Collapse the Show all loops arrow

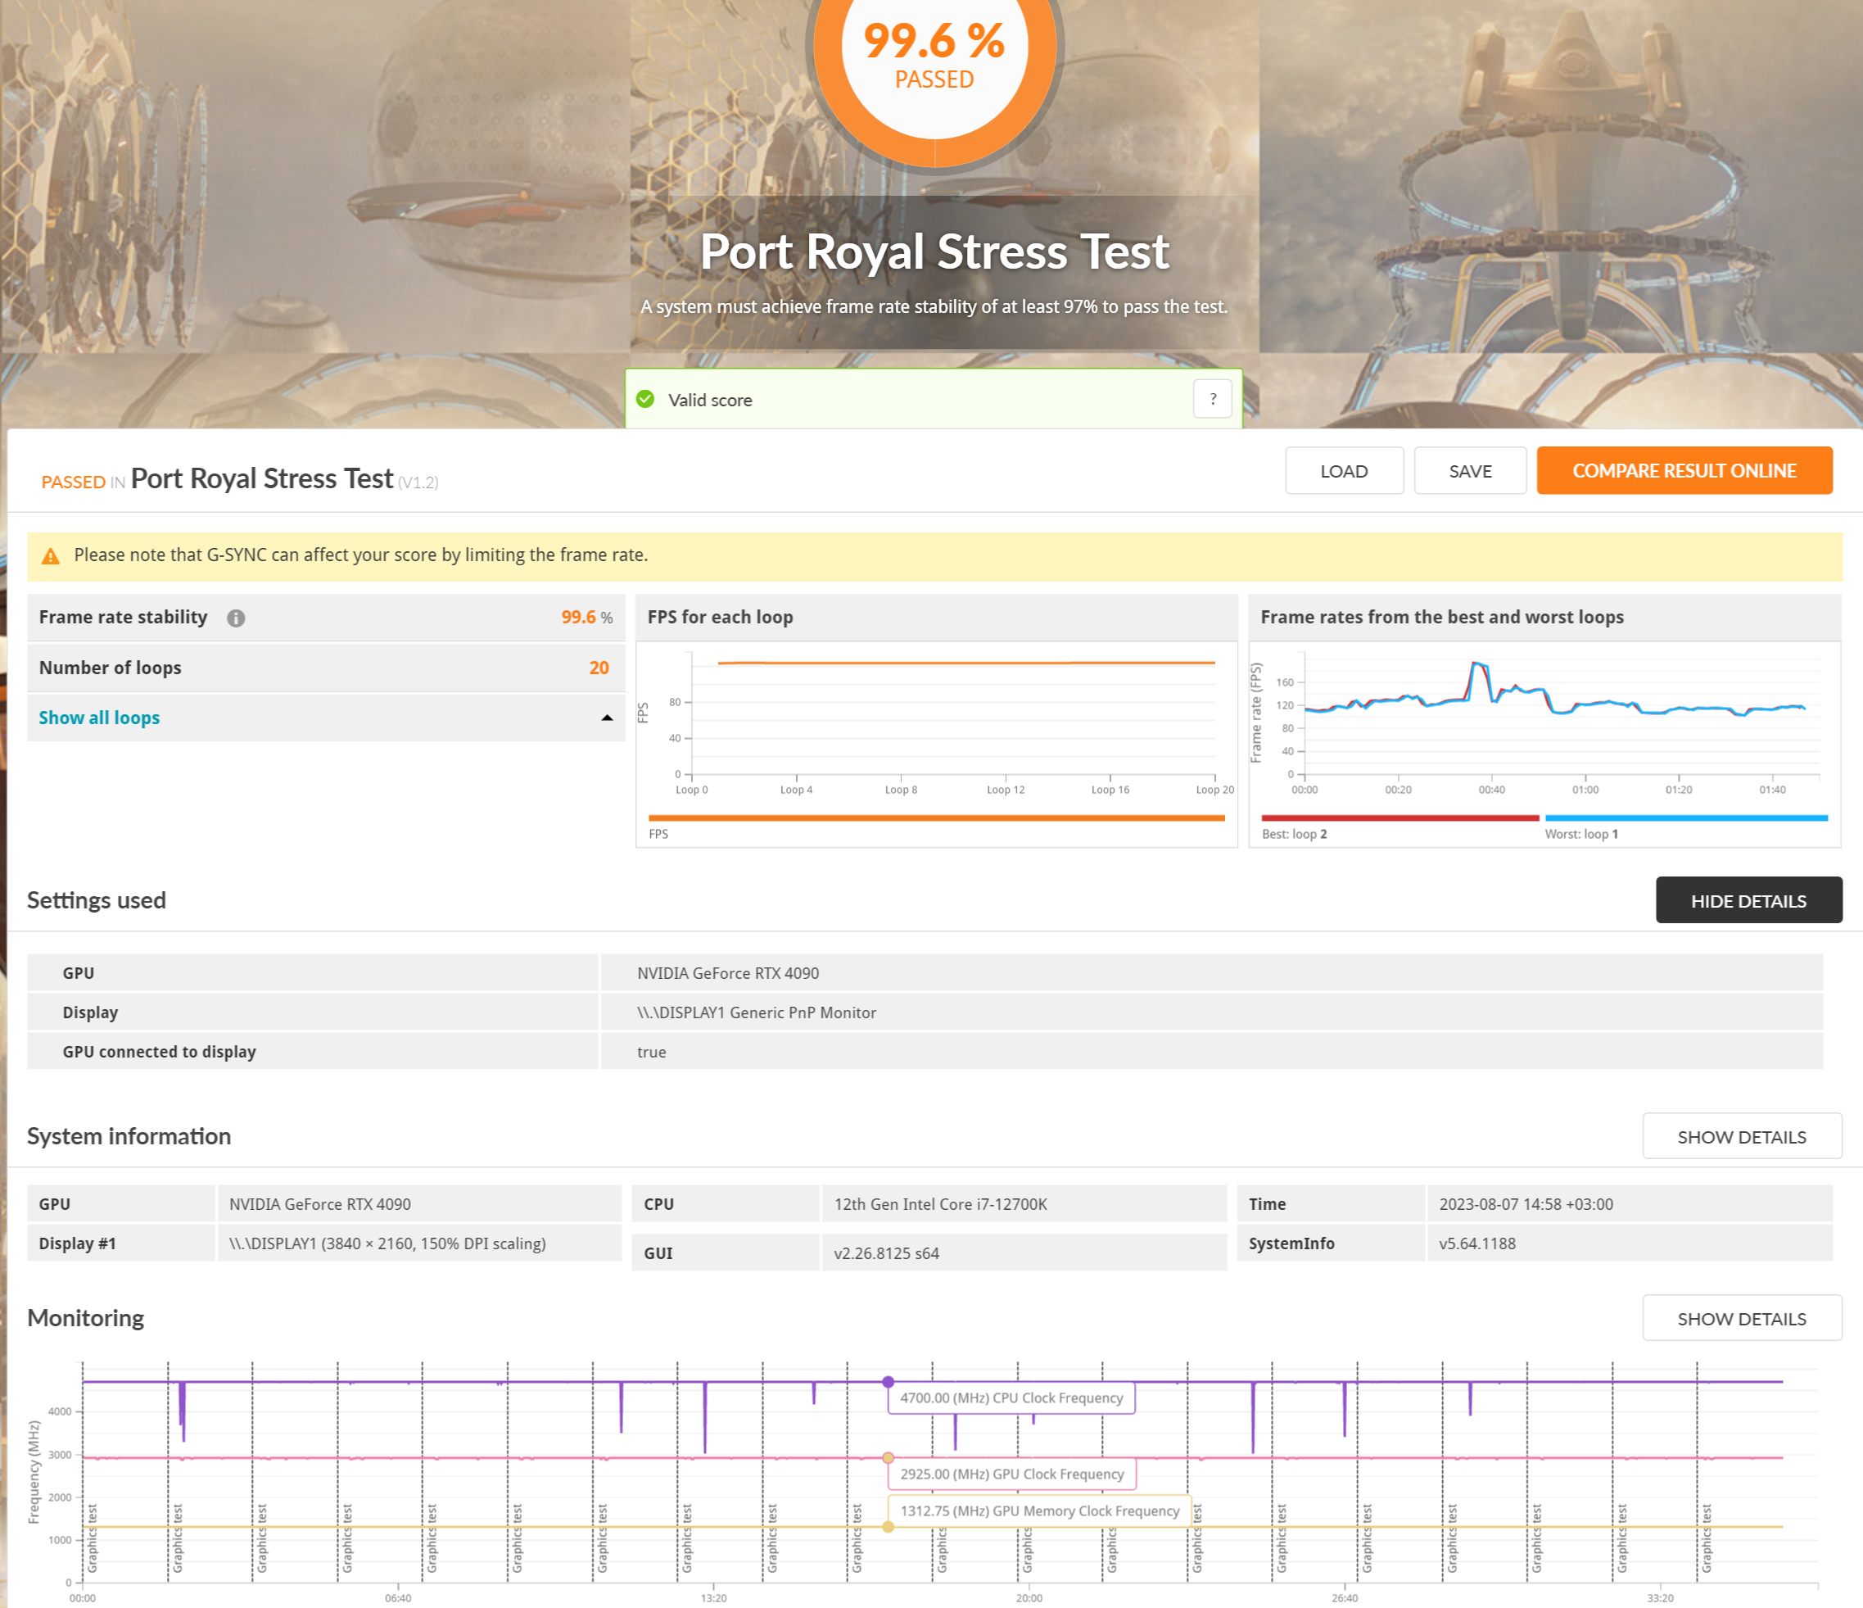pos(607,718)
